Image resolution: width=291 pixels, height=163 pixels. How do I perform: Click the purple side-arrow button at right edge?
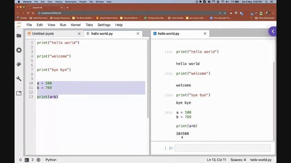tap(272, 31)
